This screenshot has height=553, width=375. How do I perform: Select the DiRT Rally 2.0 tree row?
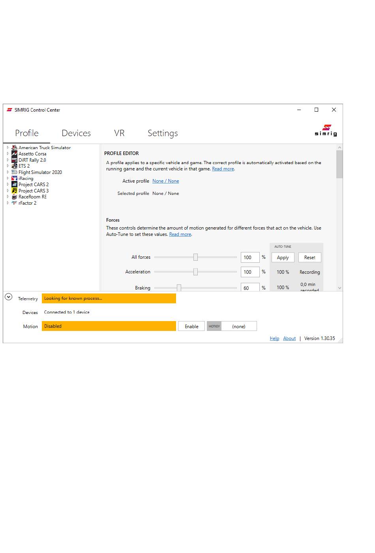[32, 160]
